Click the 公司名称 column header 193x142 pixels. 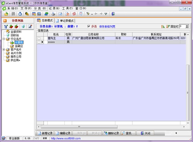[93, 34]
